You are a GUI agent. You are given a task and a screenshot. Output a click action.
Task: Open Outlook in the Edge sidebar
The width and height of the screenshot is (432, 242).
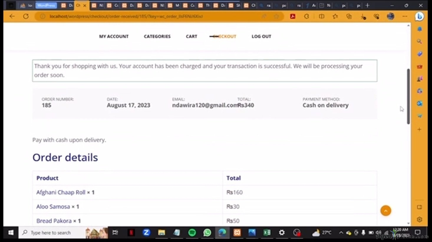point(420,104)
